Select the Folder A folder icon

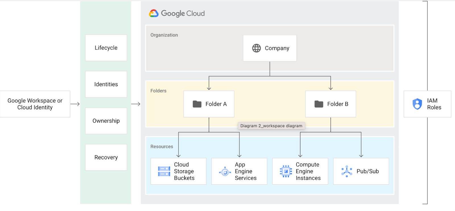pos(197,104)
